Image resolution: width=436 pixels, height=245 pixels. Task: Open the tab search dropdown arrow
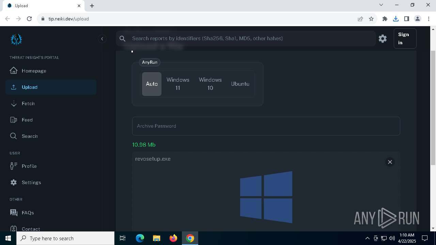[x=381, y=5]
